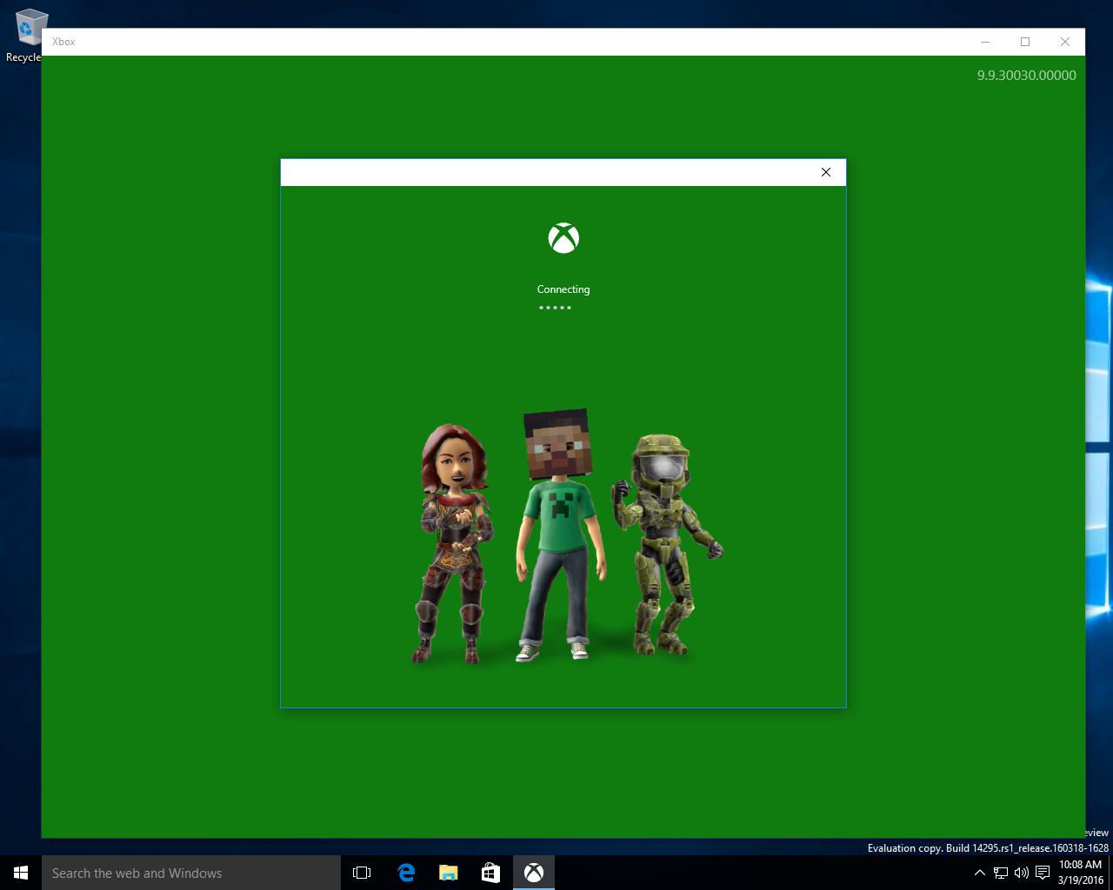Open the Windows Store taskbar icon

(491, 873)
